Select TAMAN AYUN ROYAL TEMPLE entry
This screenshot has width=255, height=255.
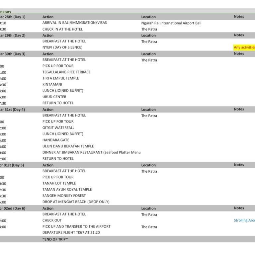67,190
